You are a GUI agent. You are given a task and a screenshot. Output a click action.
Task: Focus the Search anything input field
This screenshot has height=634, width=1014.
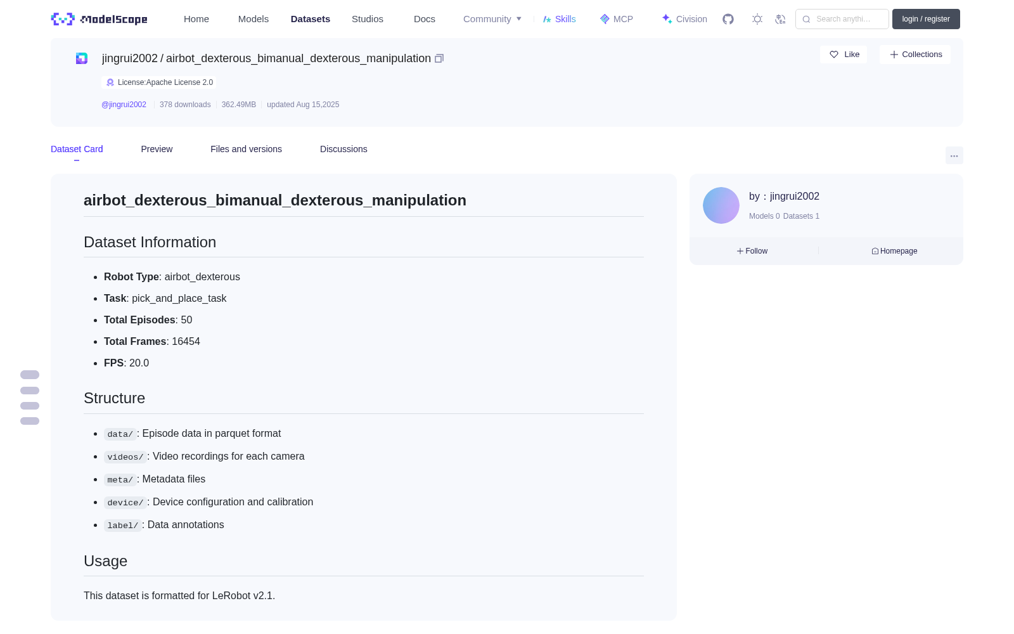pos(842,19)
